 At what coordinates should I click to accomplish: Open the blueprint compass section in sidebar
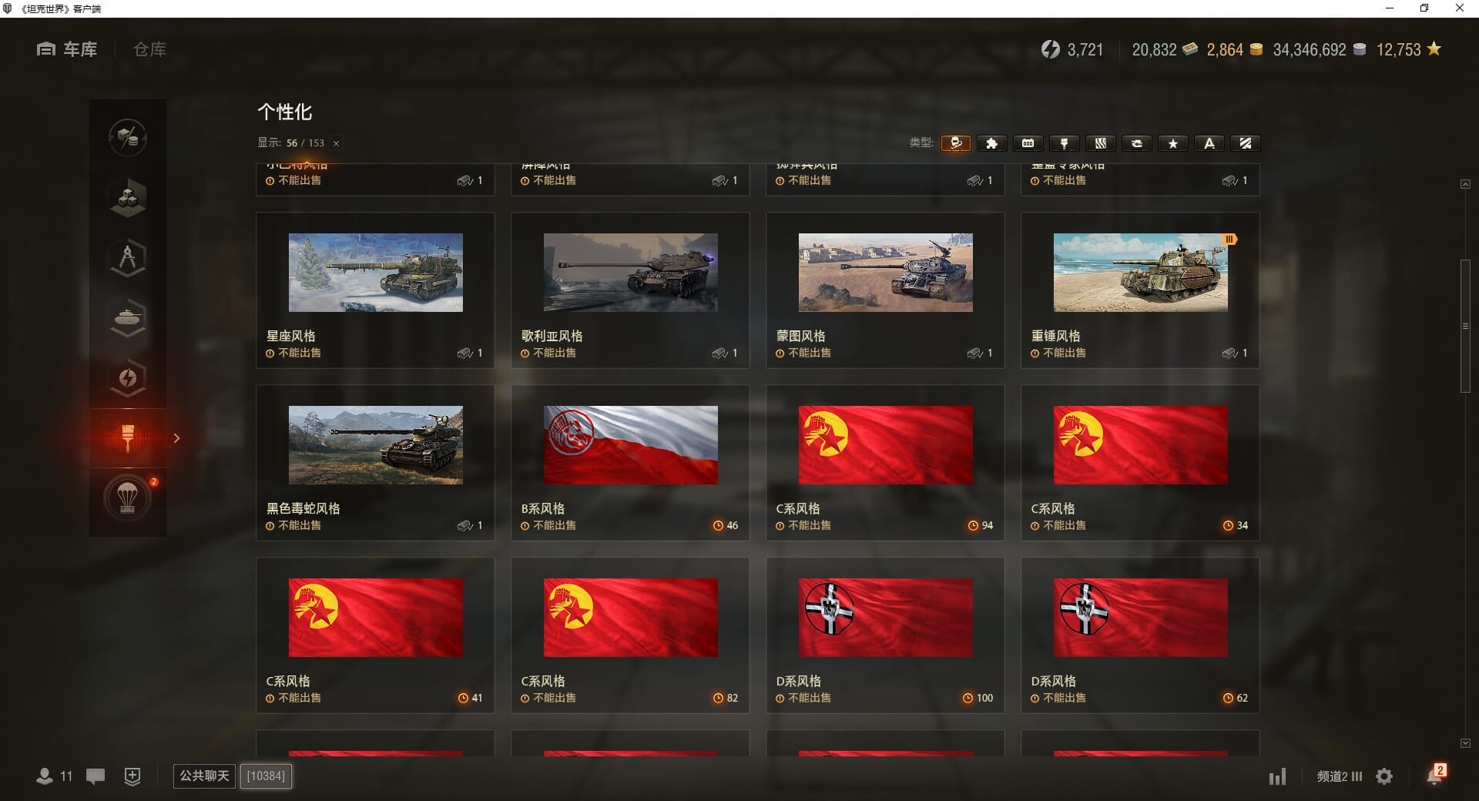click(128, 258)
